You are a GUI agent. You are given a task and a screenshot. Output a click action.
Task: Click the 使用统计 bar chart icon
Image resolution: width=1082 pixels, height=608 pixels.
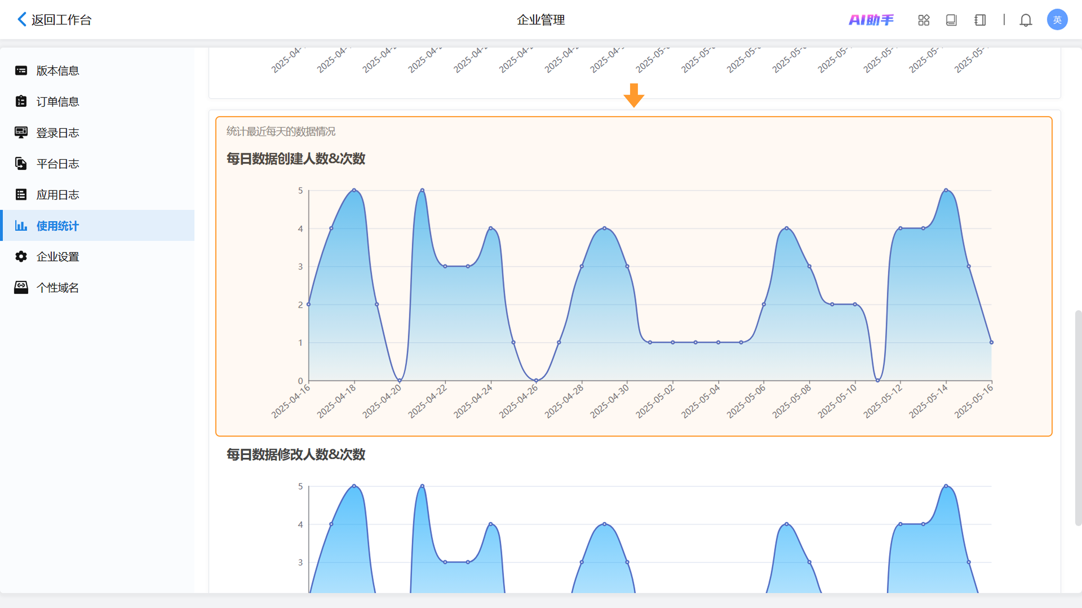point(21,225)
